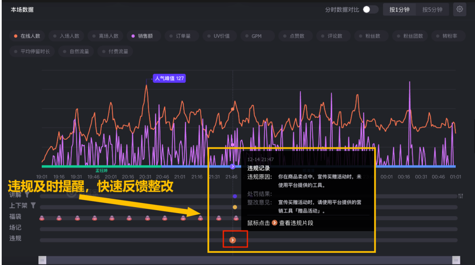
Task: Grab the right handle of range scrollbar
Action: point(456,260)
